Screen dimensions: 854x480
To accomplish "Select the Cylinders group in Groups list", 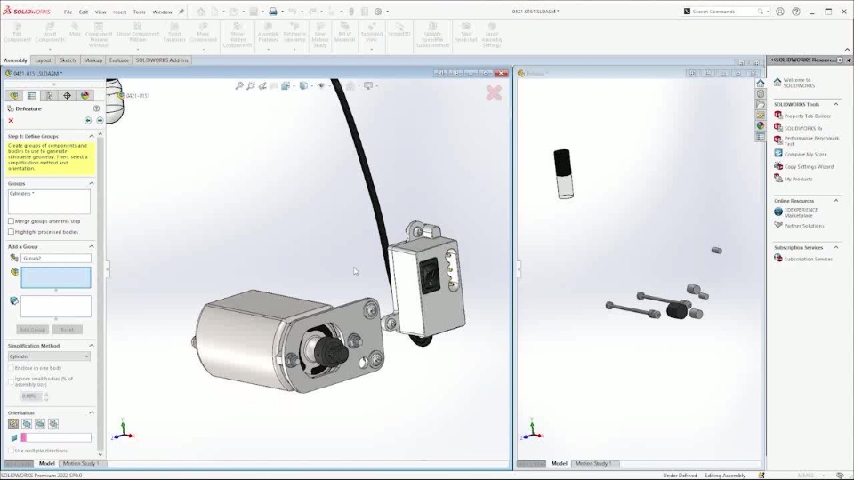I will (x=22, y=194).
